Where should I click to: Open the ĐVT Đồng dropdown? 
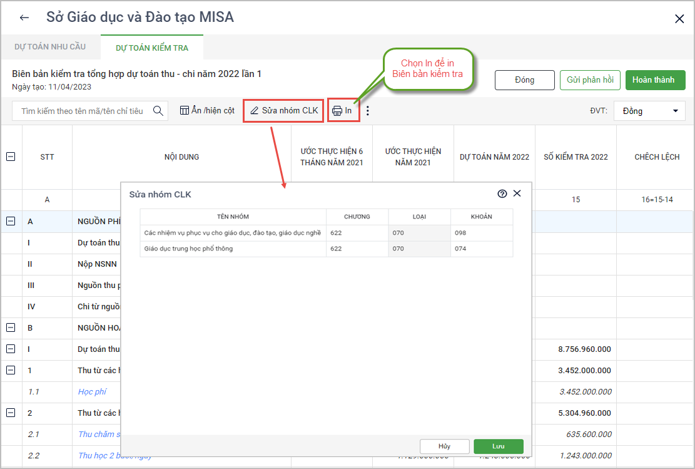(649, 111)
